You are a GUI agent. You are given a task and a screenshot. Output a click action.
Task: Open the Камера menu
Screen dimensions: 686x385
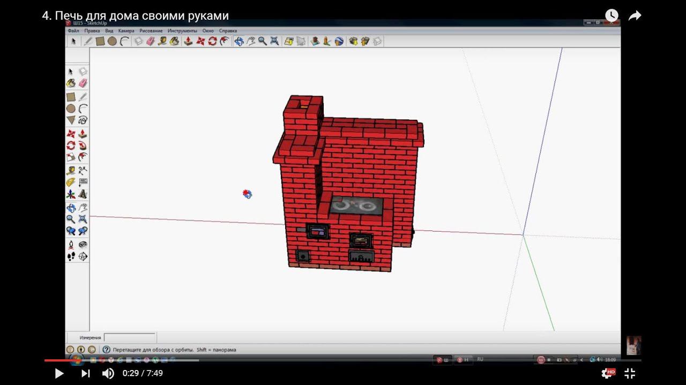pos(126,31)
